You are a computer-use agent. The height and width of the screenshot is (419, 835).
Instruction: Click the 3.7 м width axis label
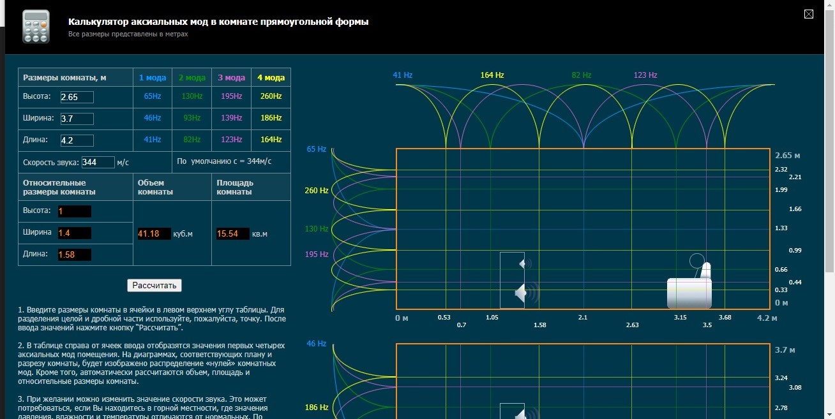click(785, 350)
